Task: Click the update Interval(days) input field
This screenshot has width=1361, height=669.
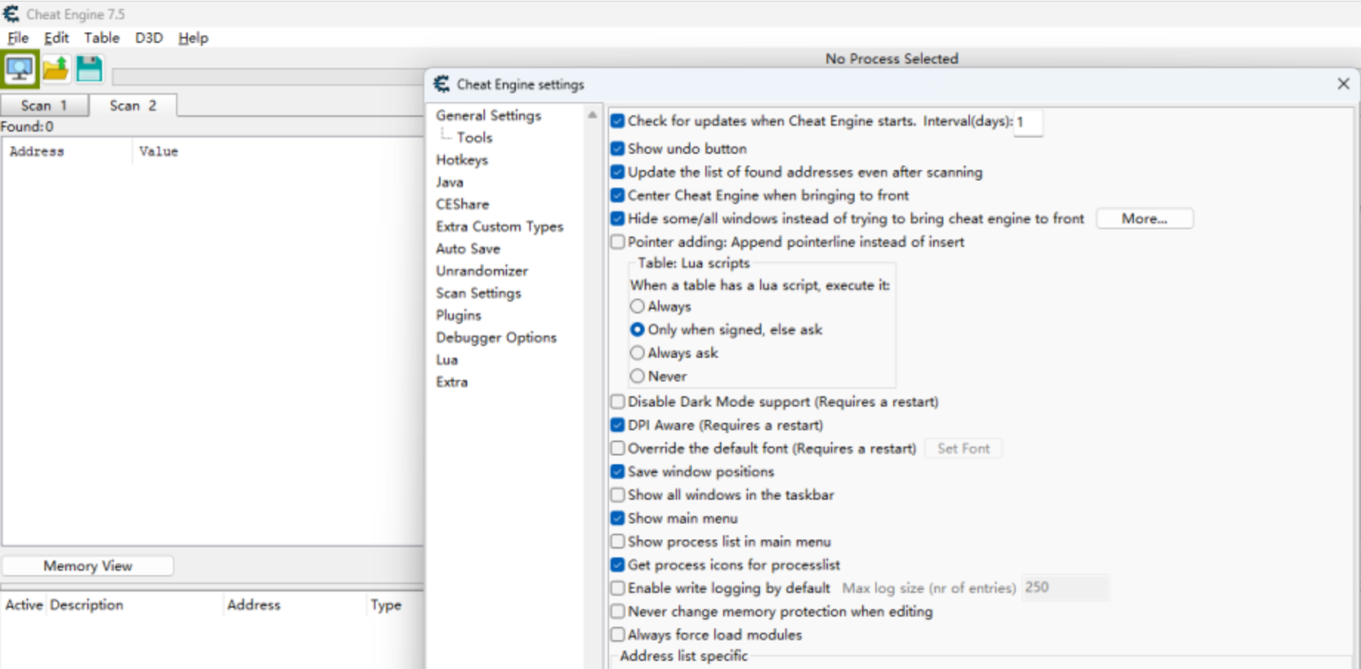Action: coord(1028,121)
